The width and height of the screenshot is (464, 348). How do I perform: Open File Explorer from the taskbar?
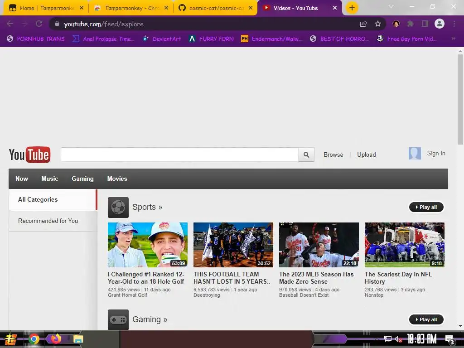tap(78, 339)
